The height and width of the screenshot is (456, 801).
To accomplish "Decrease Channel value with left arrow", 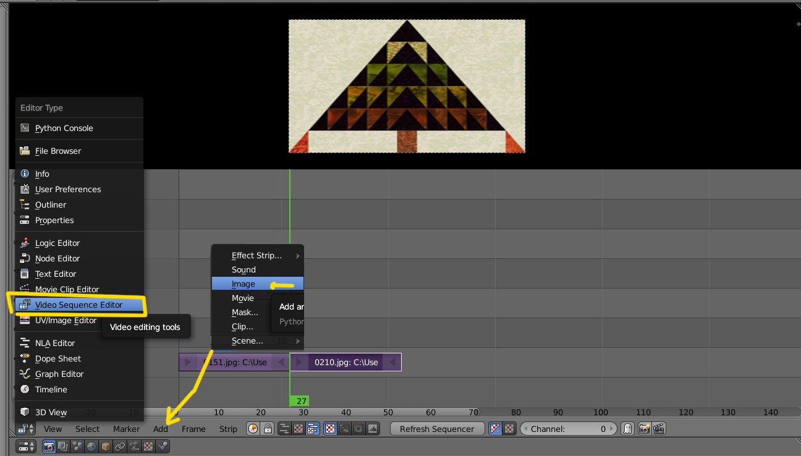I will pyautogui.click(x=526, y=429).
